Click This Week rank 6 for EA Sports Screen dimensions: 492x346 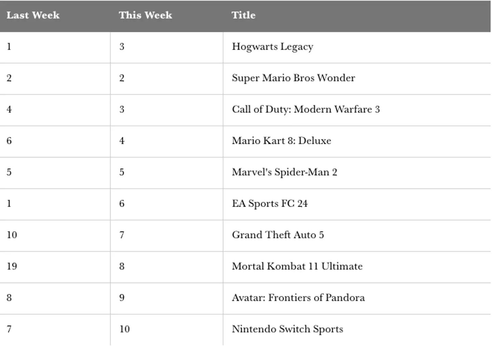click(x=122, y=204)
